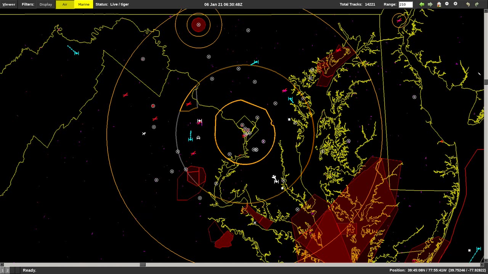This screenshot has height=274, width=488.
Task: Undo with the curved left arrow
Action: click(x=468, y=4)
